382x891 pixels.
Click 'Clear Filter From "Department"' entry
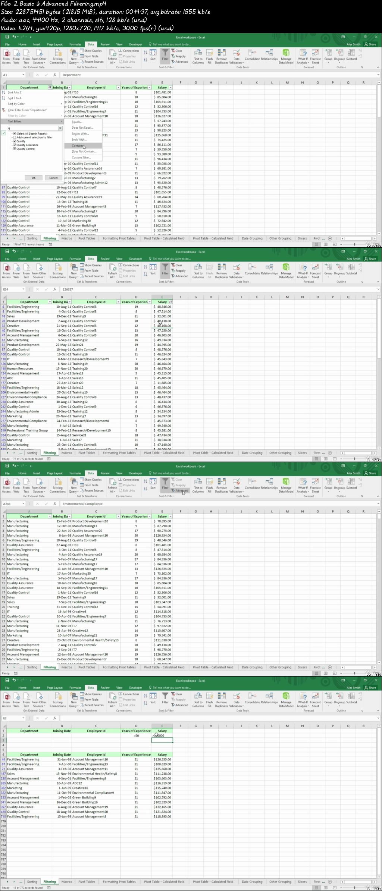pos(27,110)
